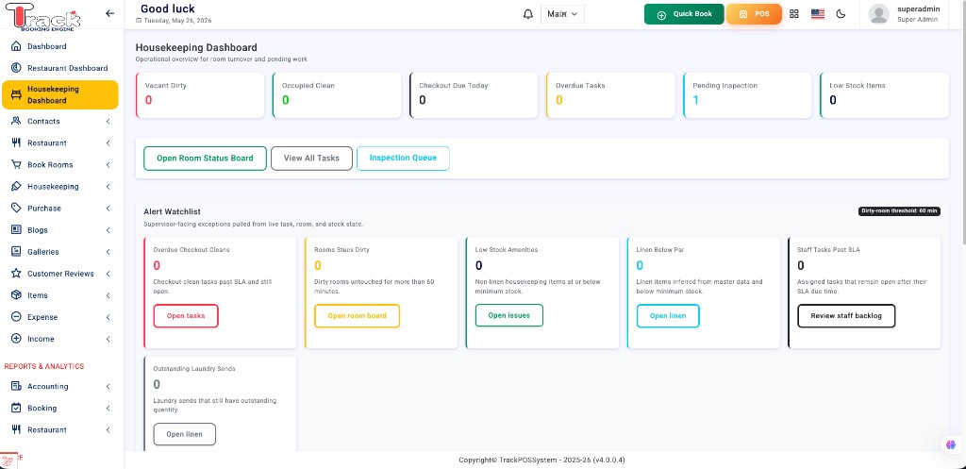Expand the Blogs submenu chevron
The image size is (966, 469).
pyautogui.click(x=108, y=230)
